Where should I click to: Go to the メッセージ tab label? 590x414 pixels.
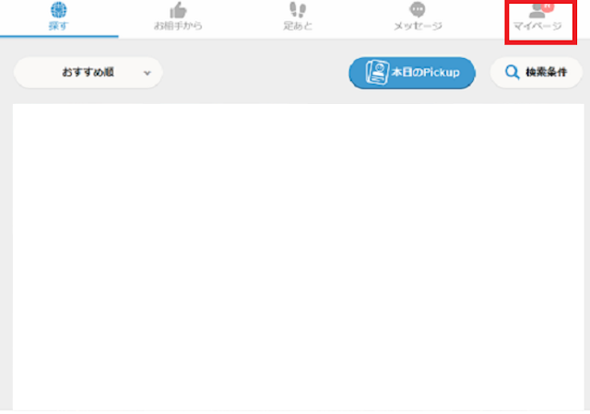(x=418, y=26)
